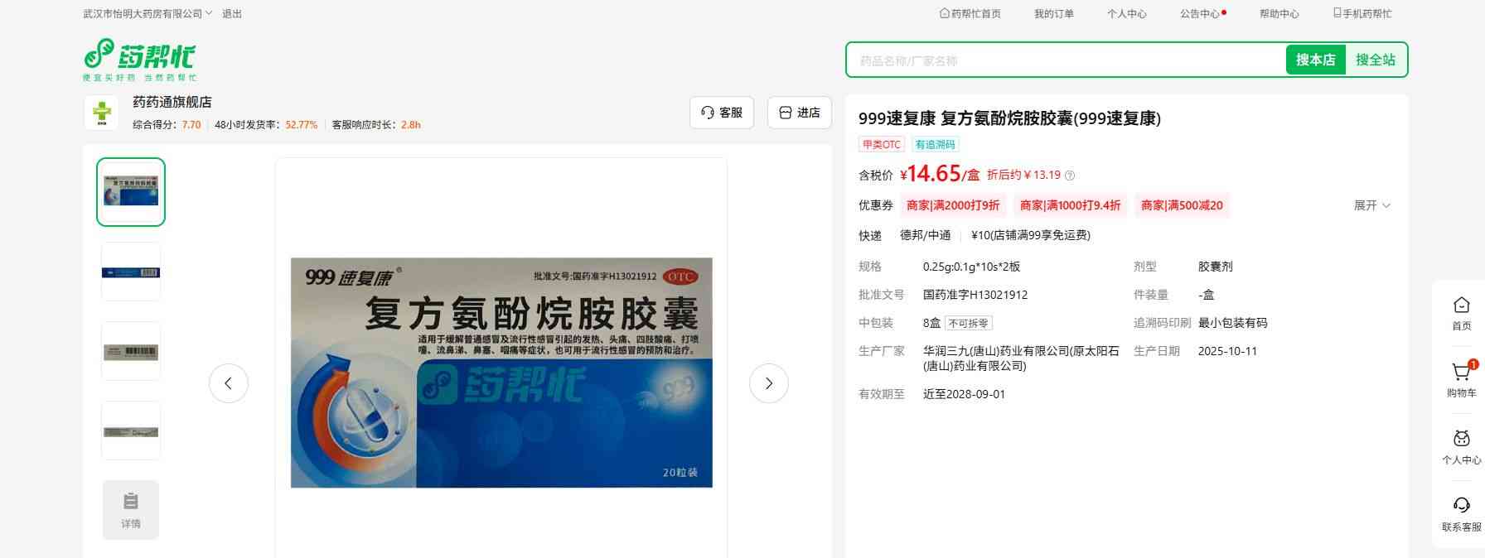Open the 武汉市怡明大药房有限公司 account dropdown
This screenshot has width=1485, height=558.
[x=148, y=14]
